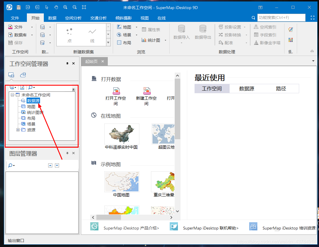
Task: Switch to the 交通分析 ribbon tab
Action: [98, 18]
